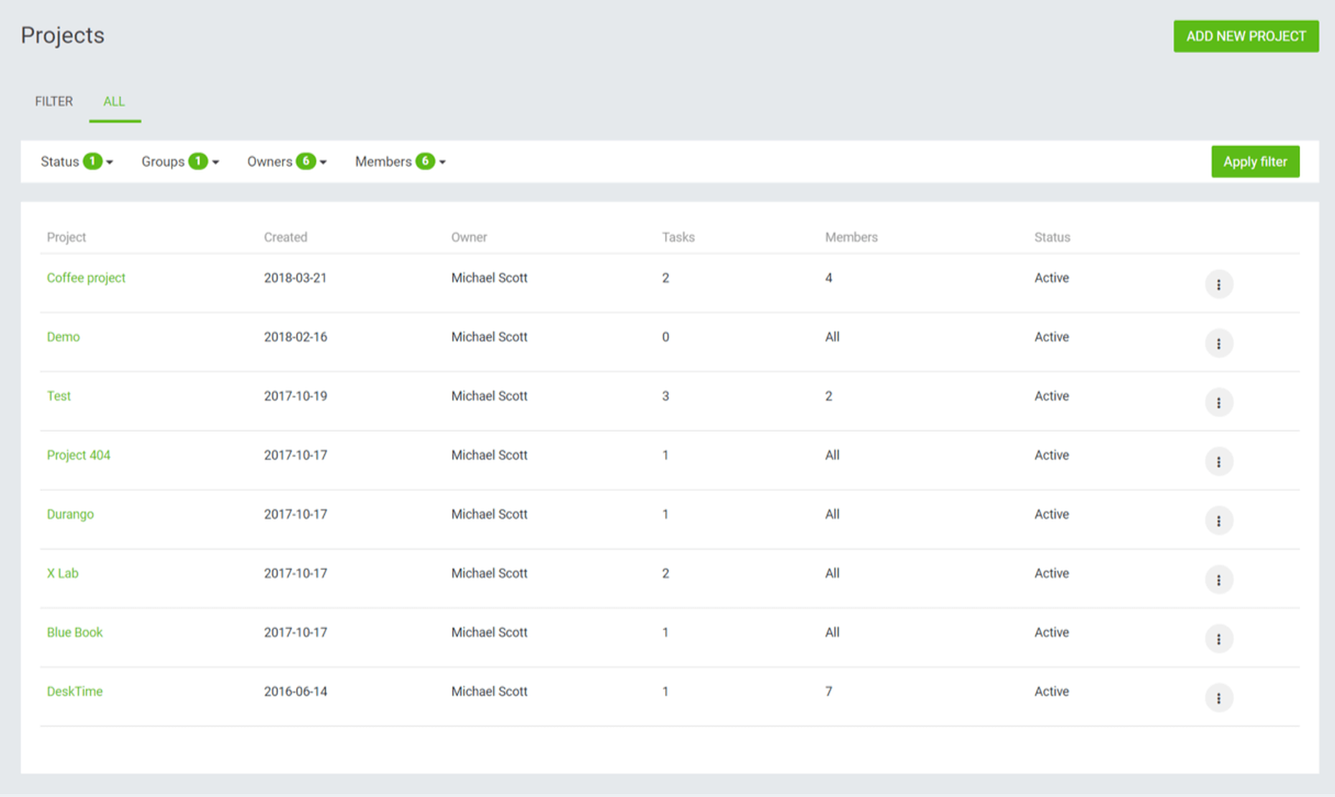
Task: Click the ADD NEW PROJECT button
Action: point(1246,36)
